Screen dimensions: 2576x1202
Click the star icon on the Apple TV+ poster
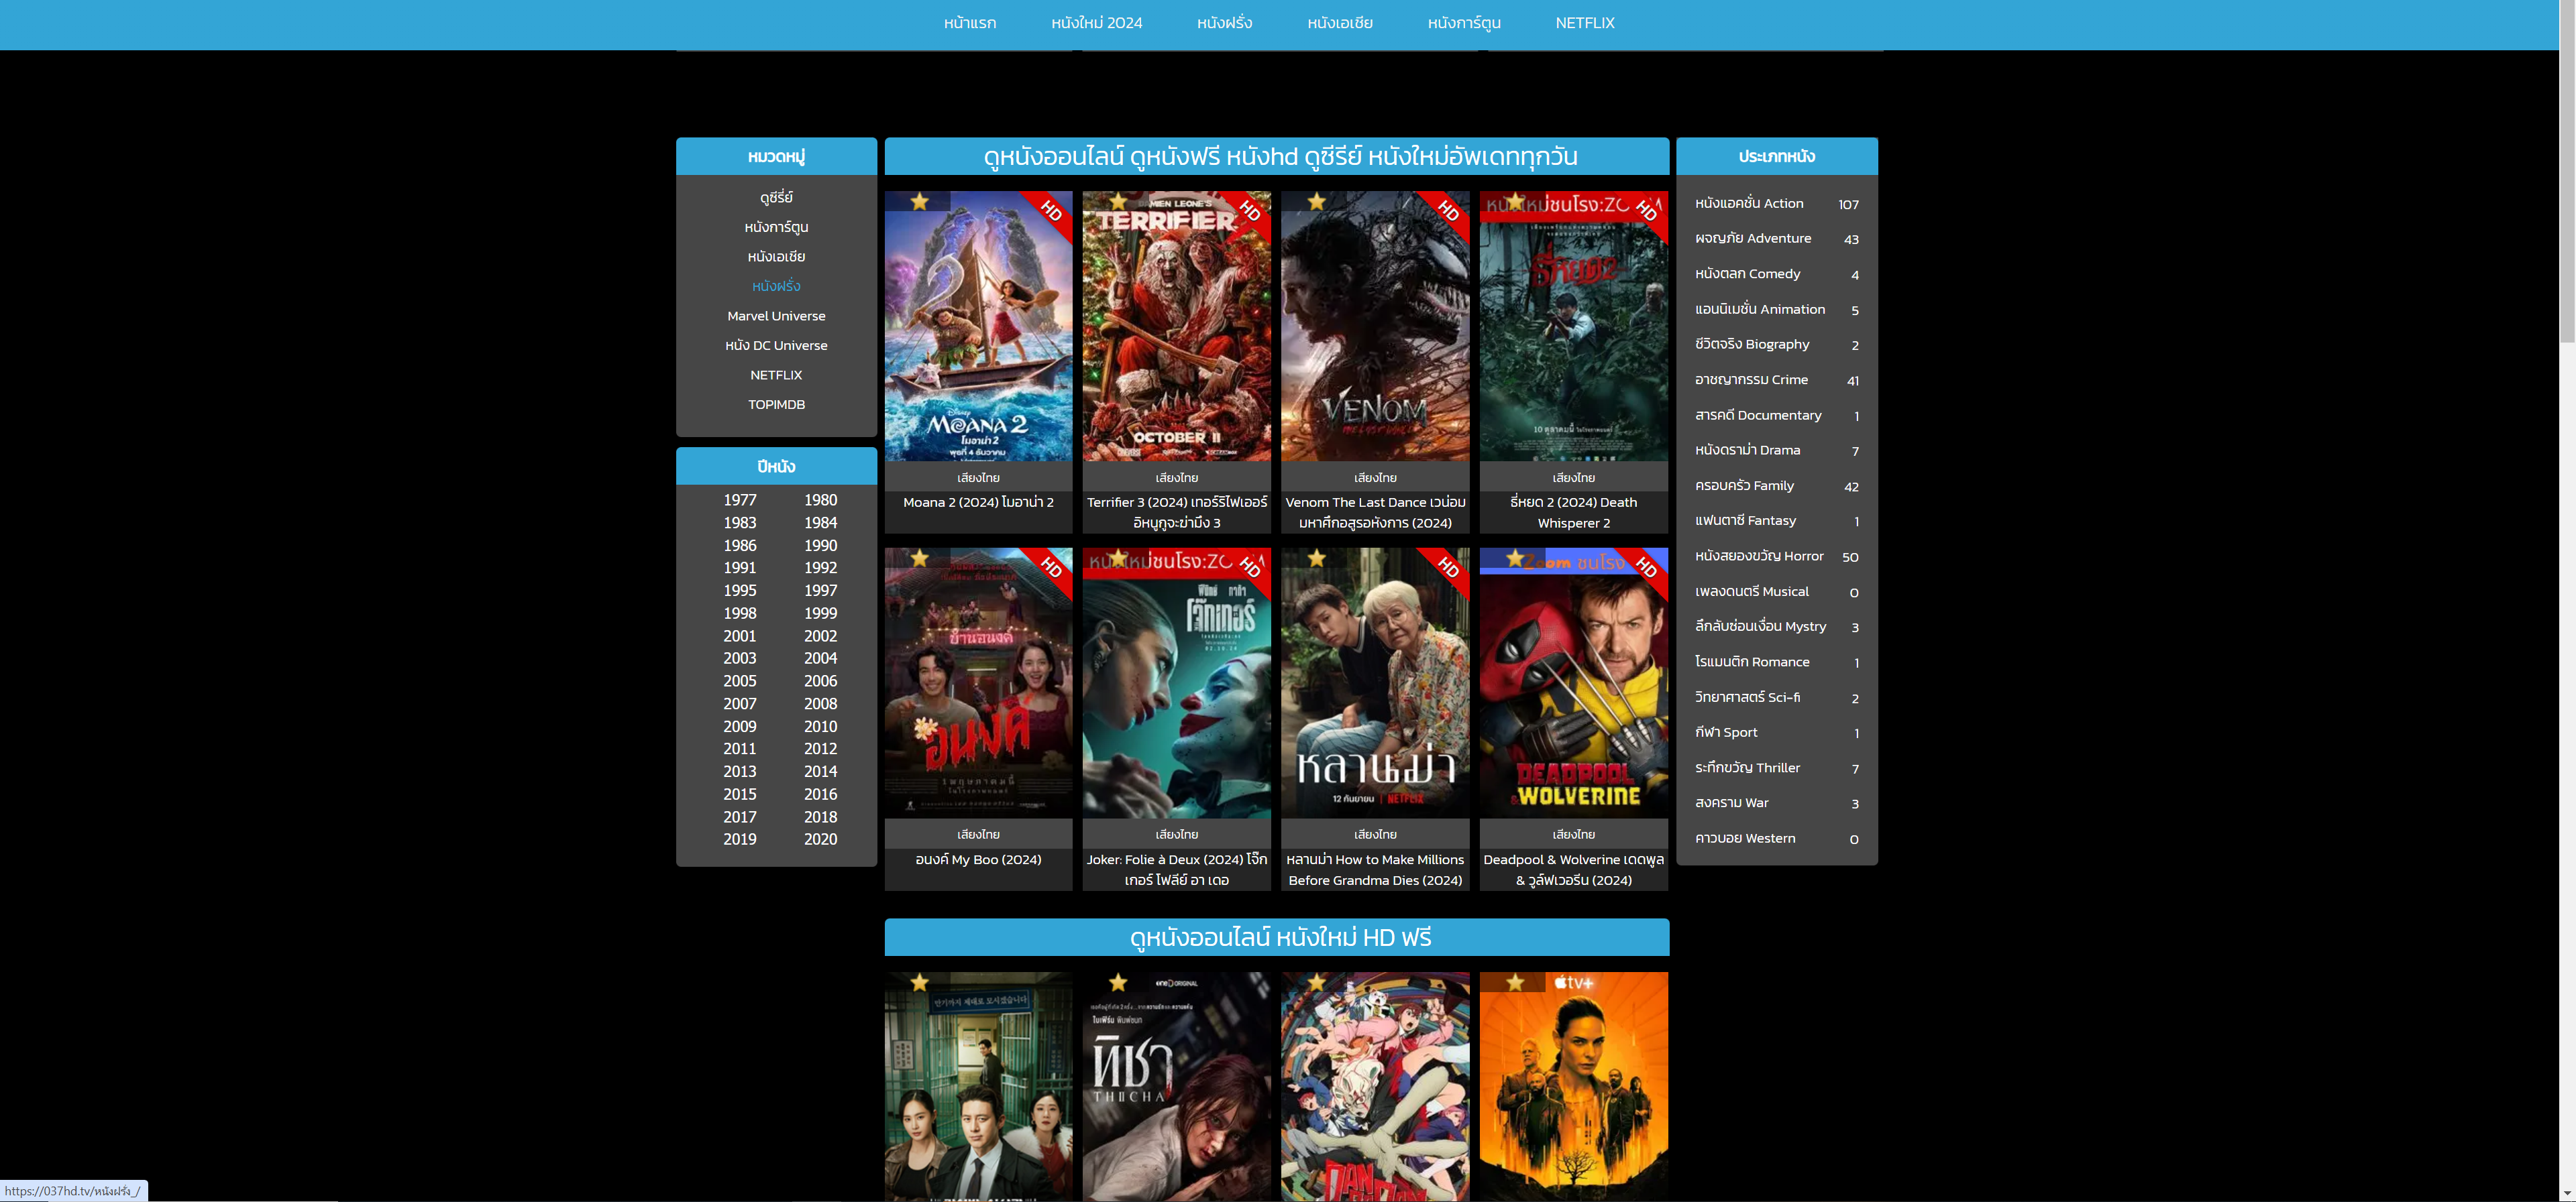[1515, 983]
